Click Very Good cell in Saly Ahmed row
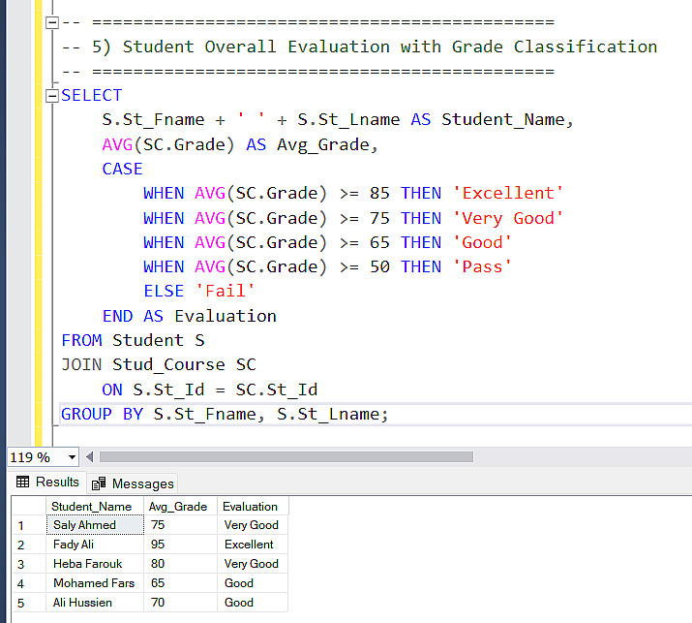Image resolution: width=692 pixels, height=623 pixels. tap(253, 525)
